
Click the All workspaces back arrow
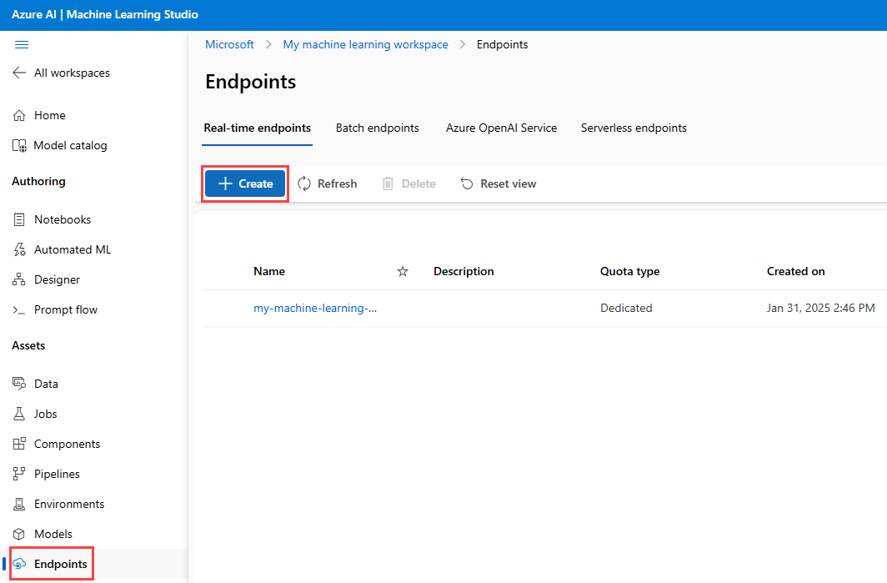[19, 73]
